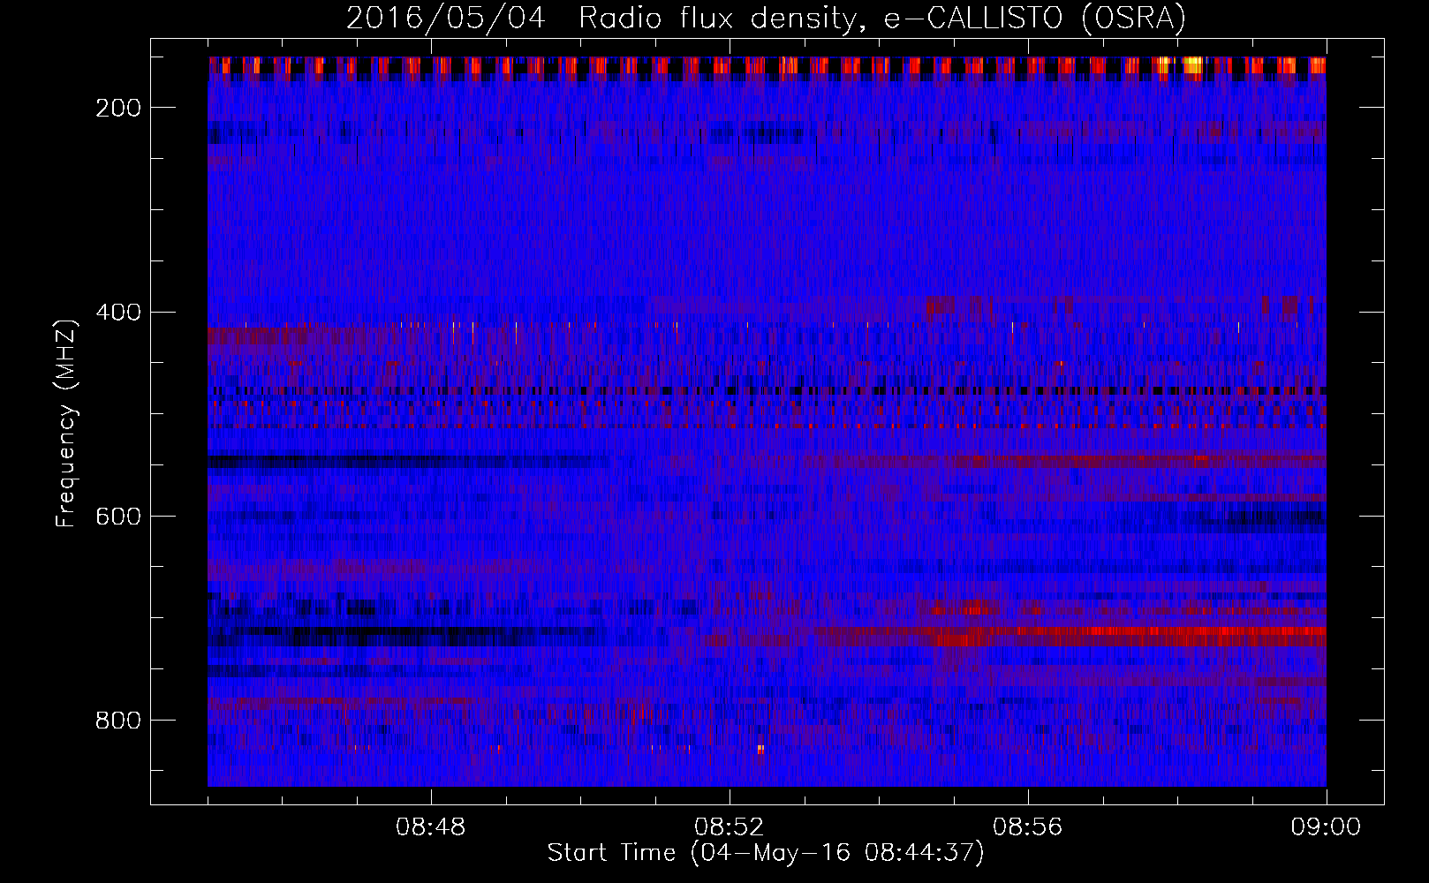1429x883 pixels.
Task: Click the 'Start Time (04-May-16 08:44:37)' label
Action: tap(765, 853)
